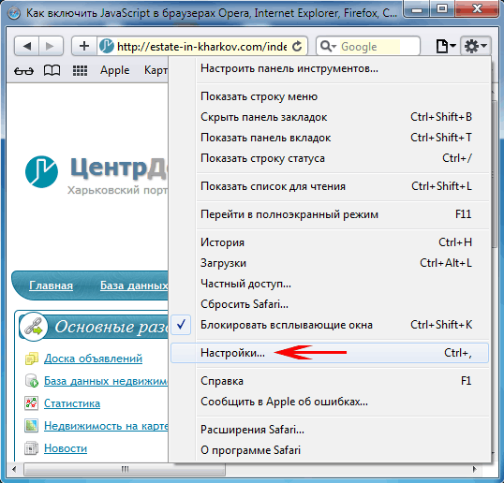504x483 pixels.
Task: Select Частный доступ… menu entry
Action: pyautogui.click(x=330, y=284)
